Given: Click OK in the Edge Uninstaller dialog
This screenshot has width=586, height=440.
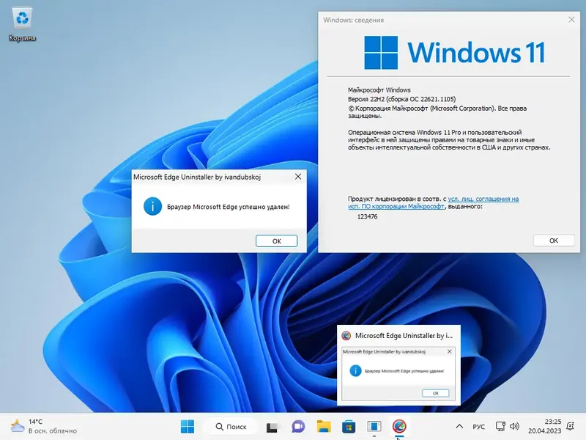Looking at the screenshot, I should [x=277, y=241].
